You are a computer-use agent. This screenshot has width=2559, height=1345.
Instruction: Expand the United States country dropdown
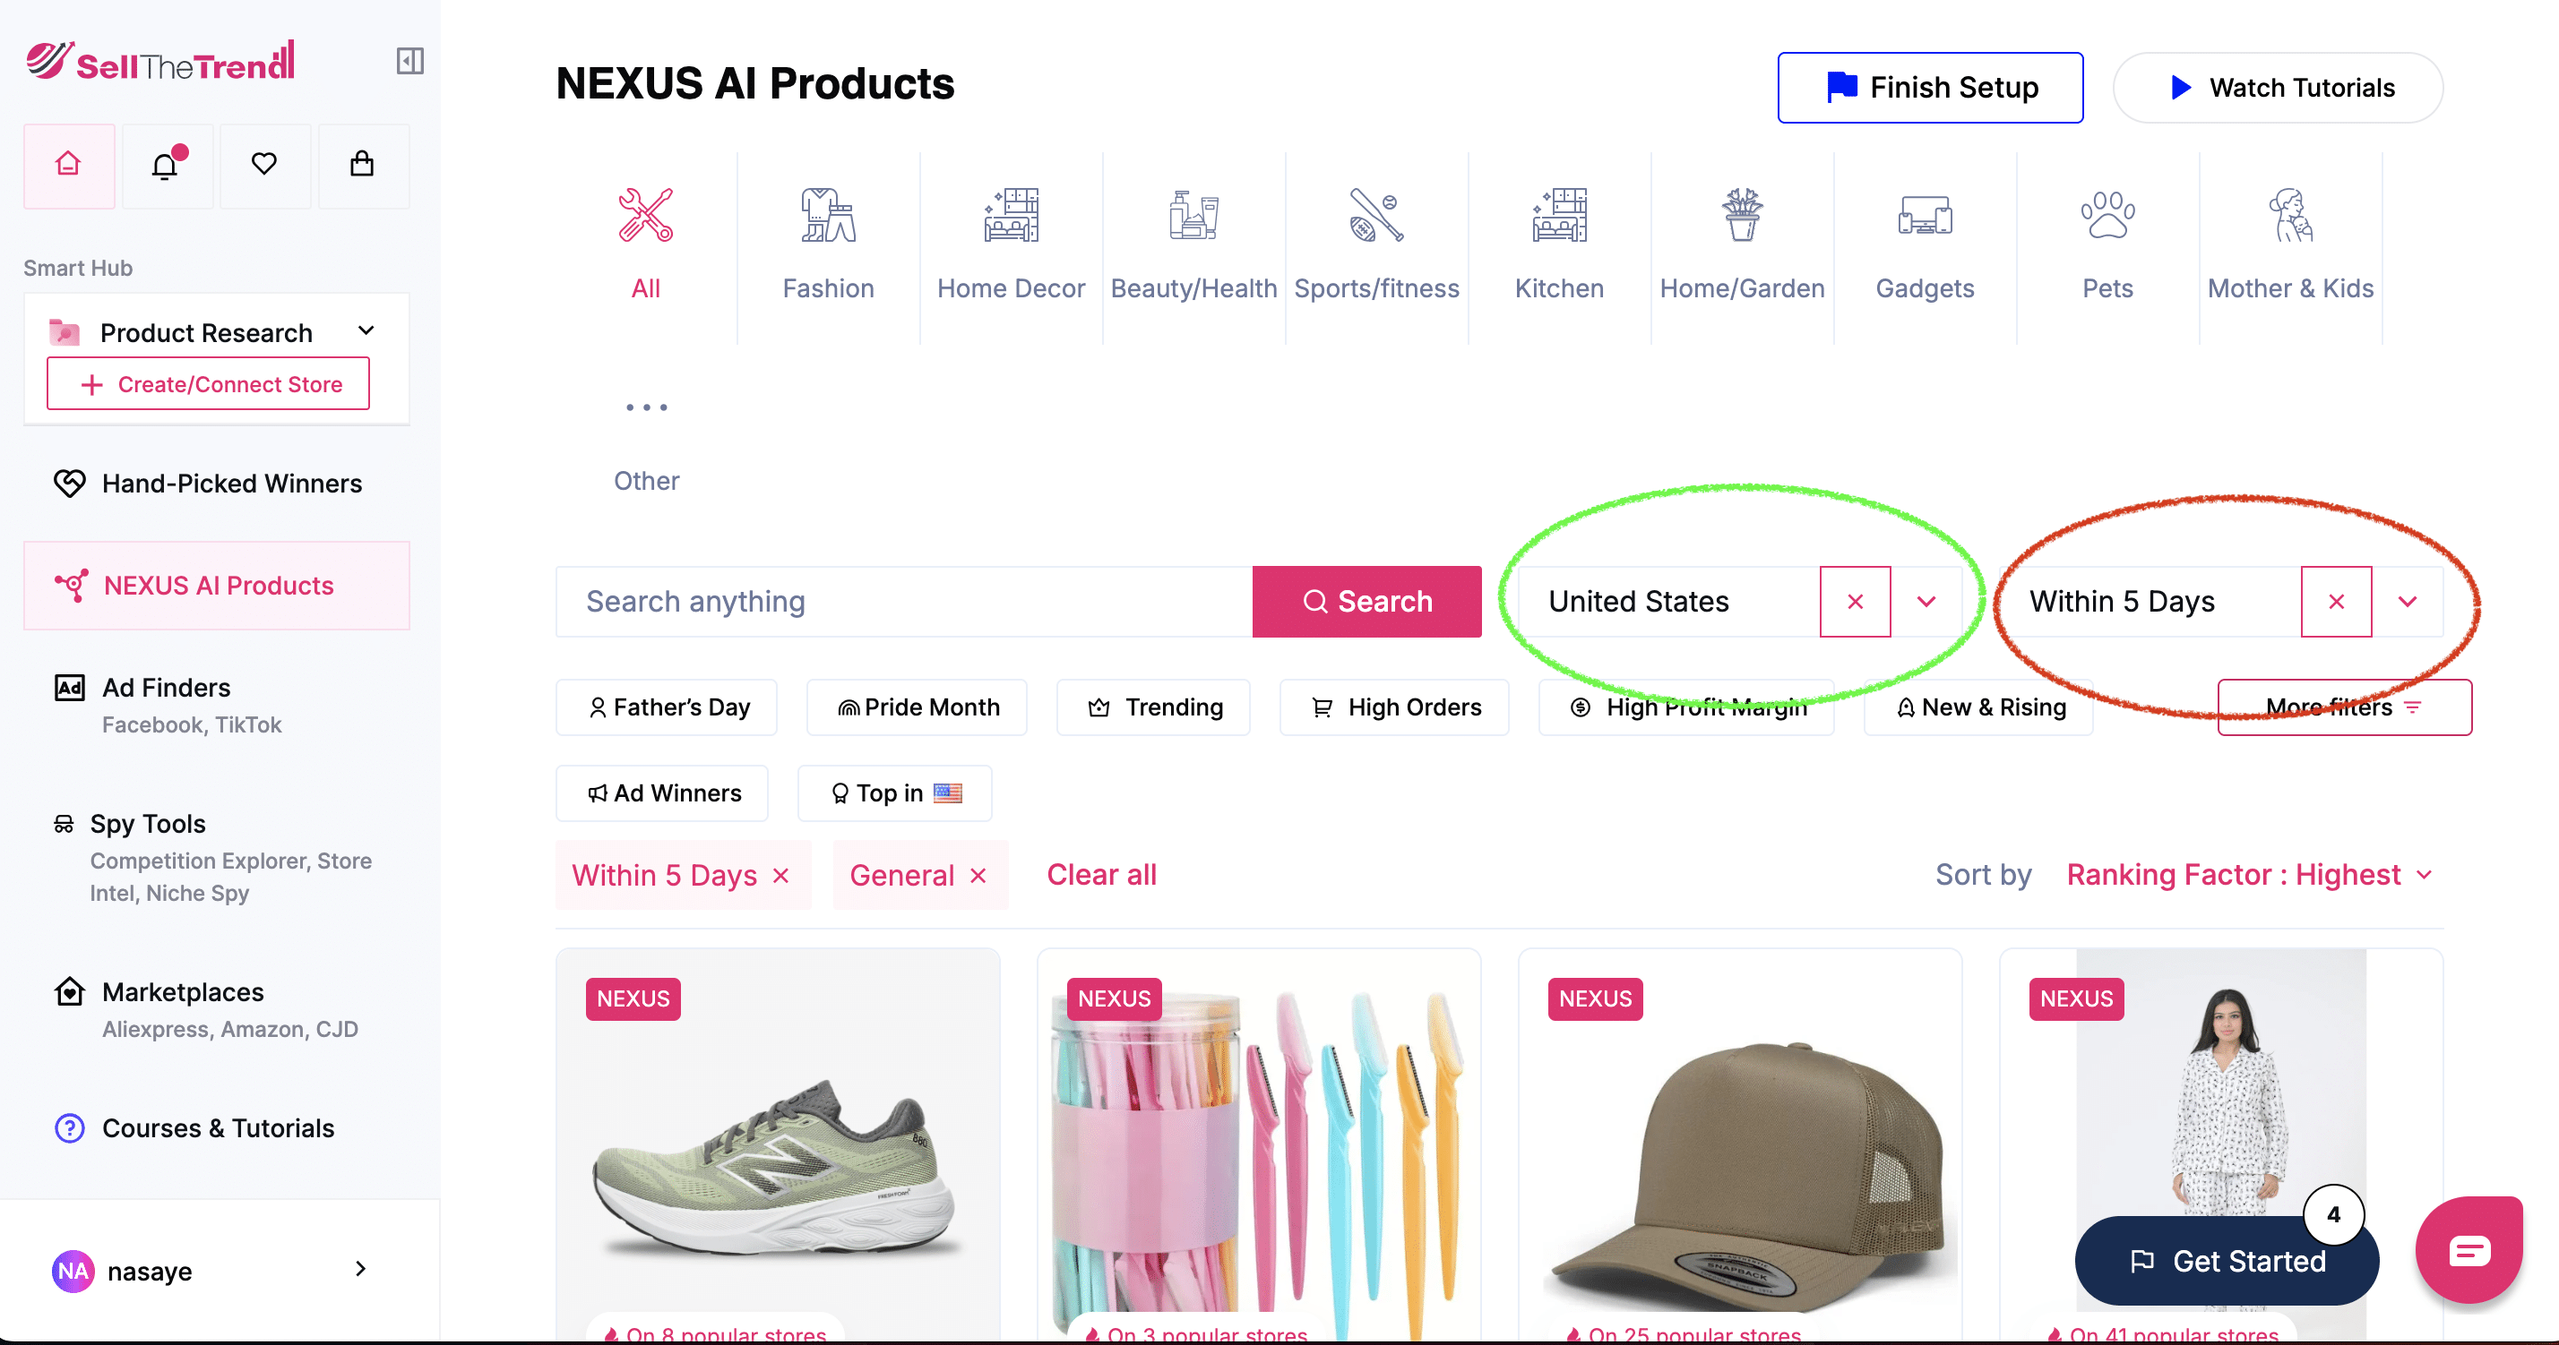click(1926, 602)
